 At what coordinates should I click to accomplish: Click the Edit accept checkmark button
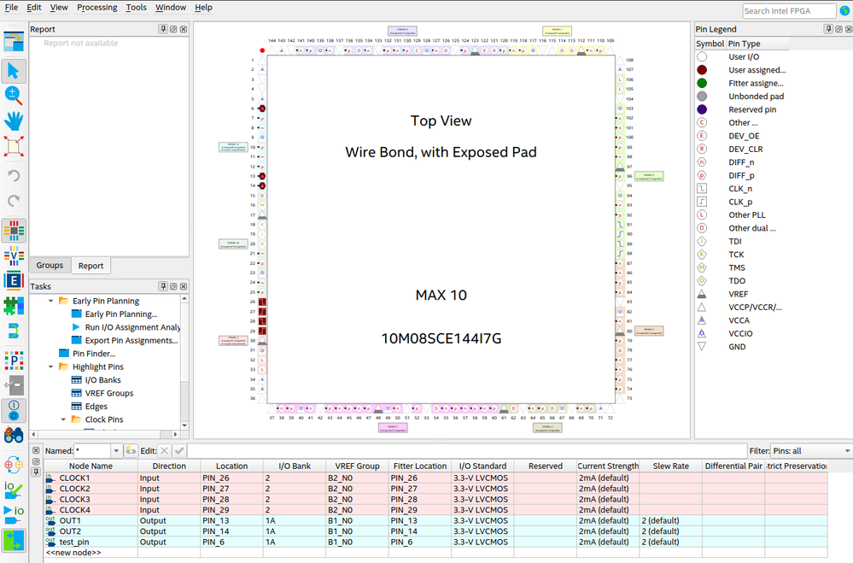tap(179, 451)
